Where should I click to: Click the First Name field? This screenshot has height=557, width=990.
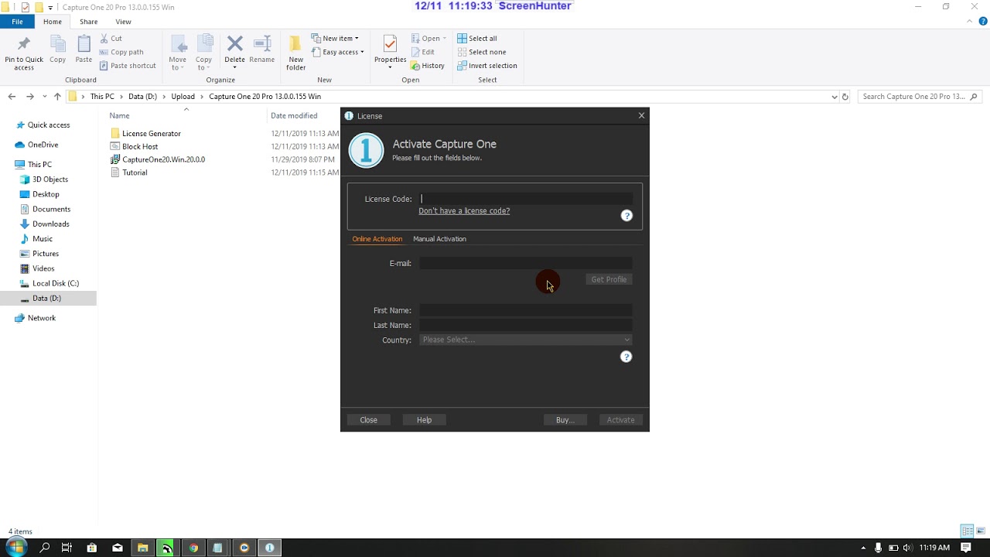(526, 310)
